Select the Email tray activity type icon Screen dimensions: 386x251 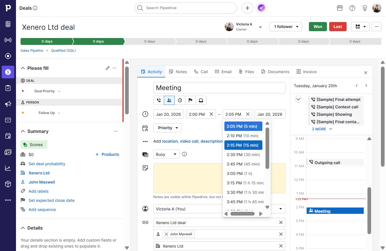tap(201, 100)
